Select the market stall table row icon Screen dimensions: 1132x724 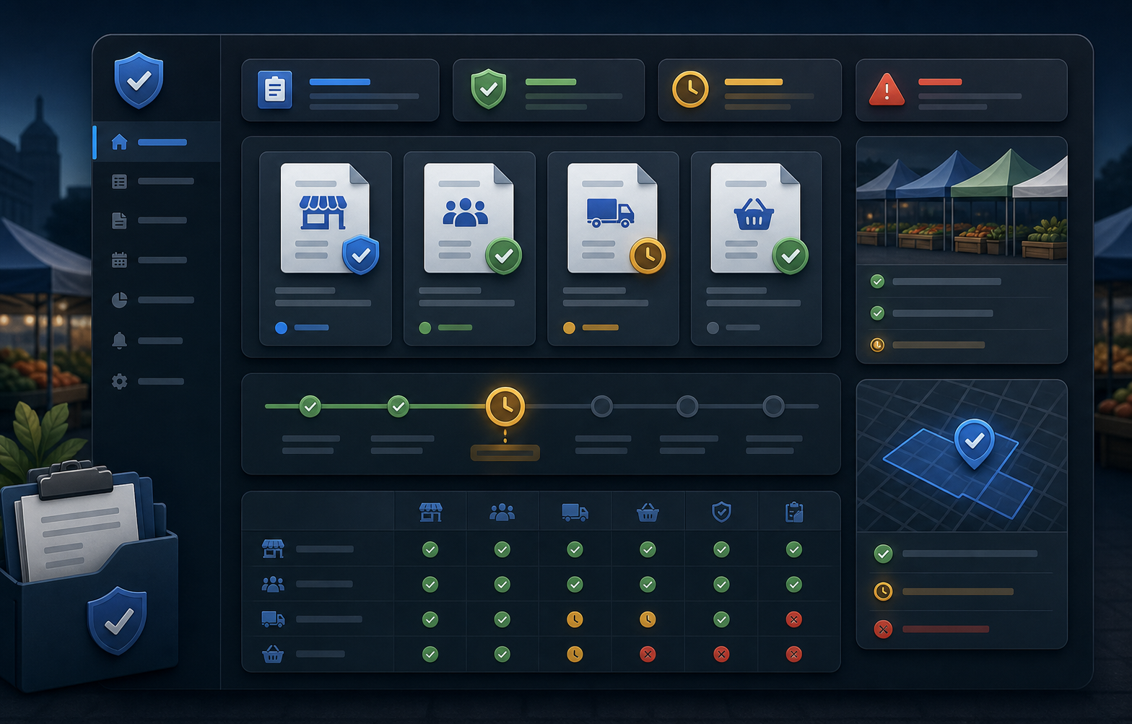(273, 549)
